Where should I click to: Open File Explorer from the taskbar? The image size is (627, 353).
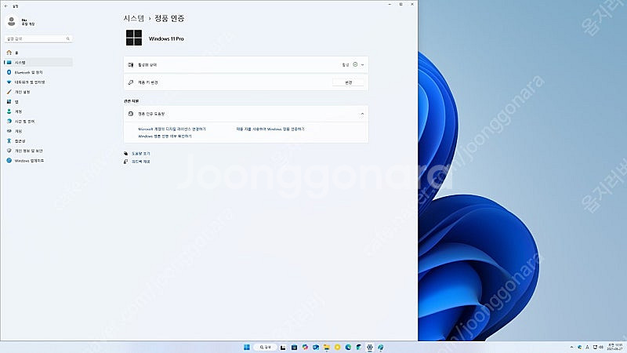pos(327,347)
